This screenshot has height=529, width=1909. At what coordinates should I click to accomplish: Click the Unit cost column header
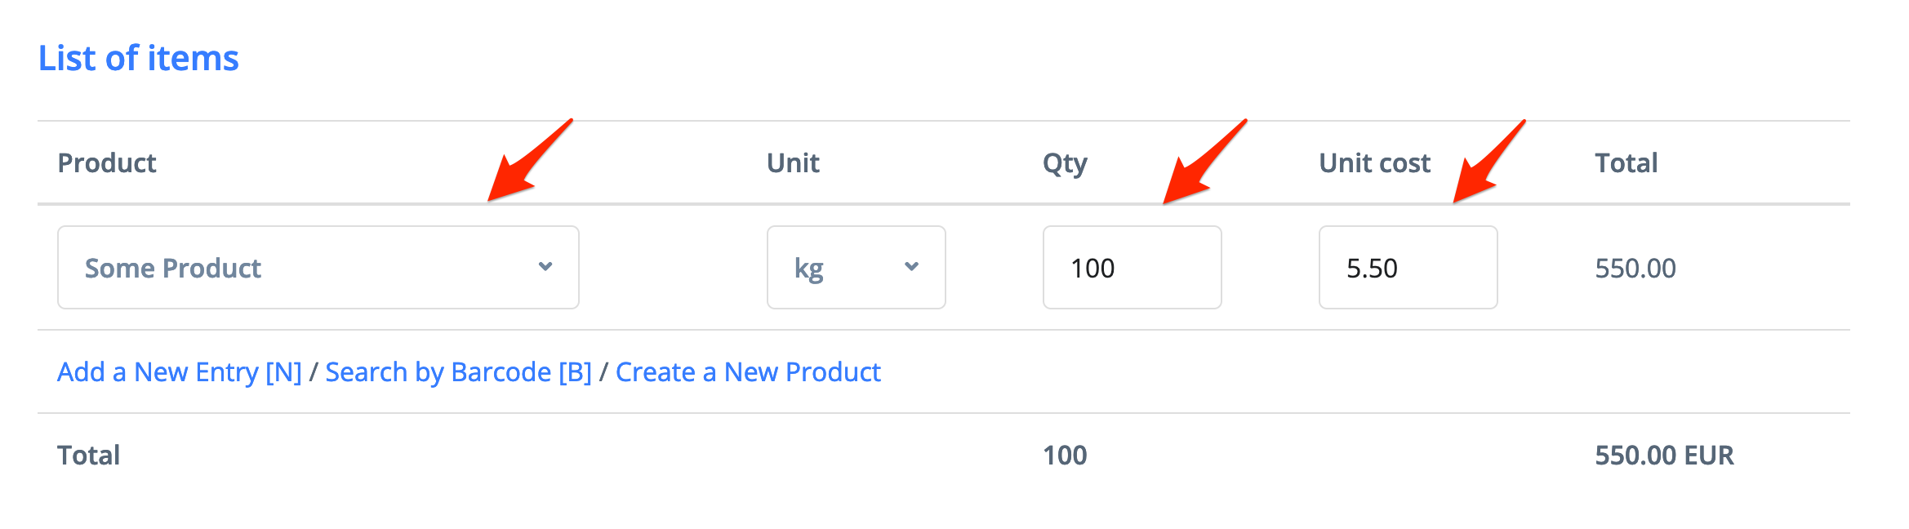(x=1375, y=163)
